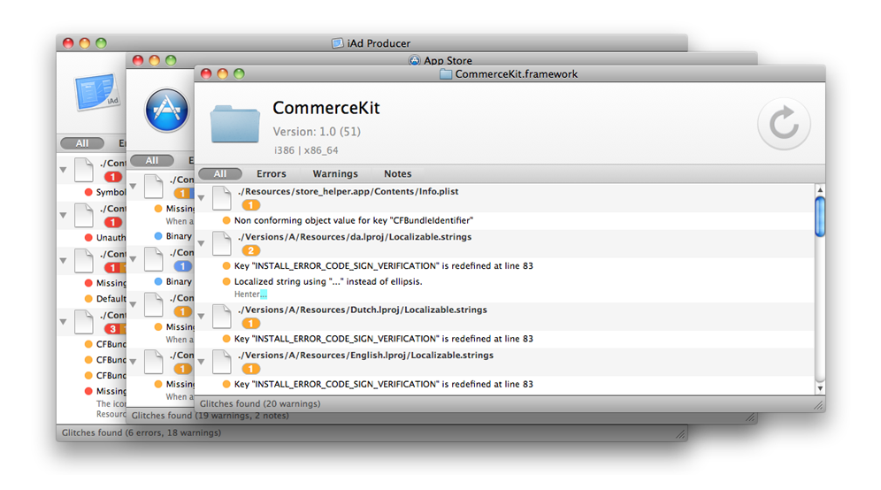
Task: Click the orange warning badge 1 under English.lproj
Action: click(250, 369)
